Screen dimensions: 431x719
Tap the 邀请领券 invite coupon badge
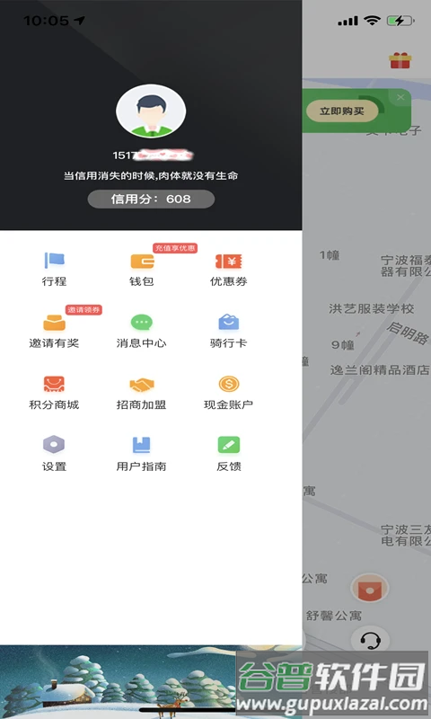point(84,310)
